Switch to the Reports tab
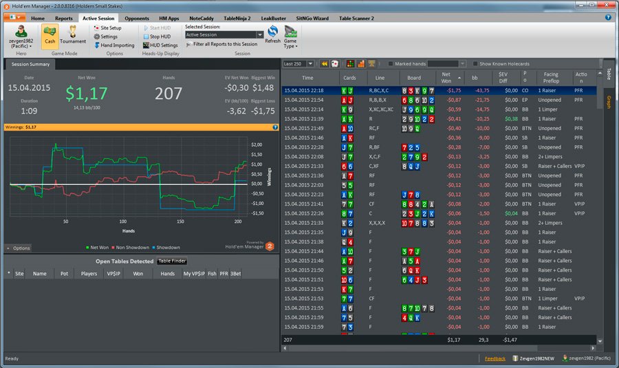619x368 pixels. pos(63,18)
